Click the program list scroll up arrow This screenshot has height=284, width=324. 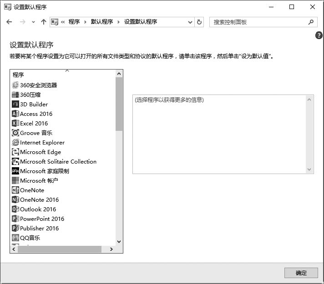[119, 74]
